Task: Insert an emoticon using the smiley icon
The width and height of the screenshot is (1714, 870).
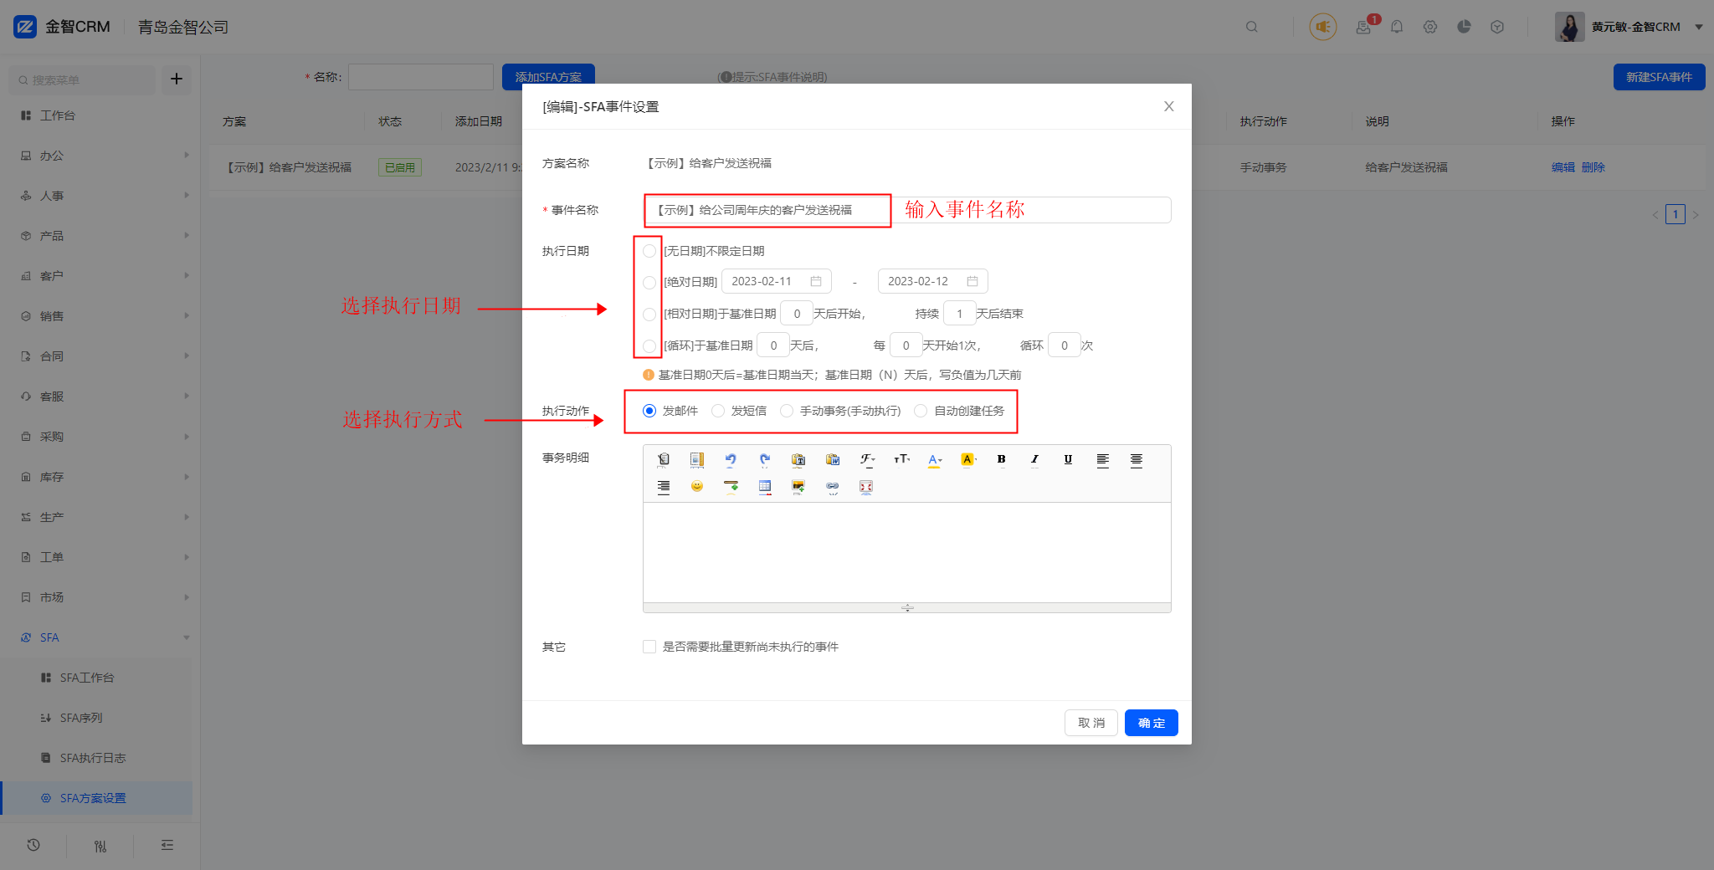Action: click(x=697, y=486)
